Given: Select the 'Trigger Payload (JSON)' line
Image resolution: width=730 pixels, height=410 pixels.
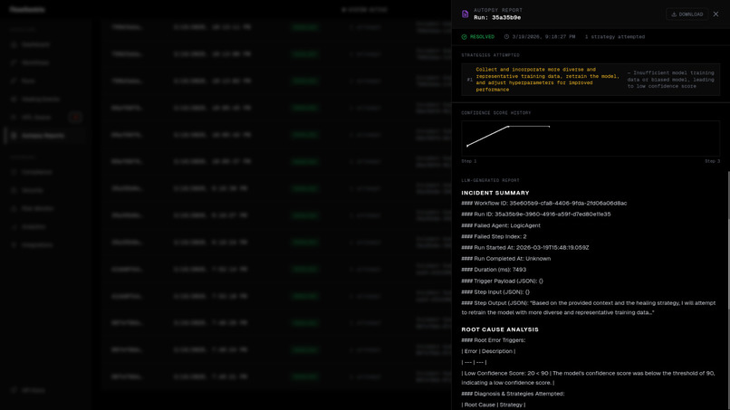Looking at the screenshot, I should 503,281.
